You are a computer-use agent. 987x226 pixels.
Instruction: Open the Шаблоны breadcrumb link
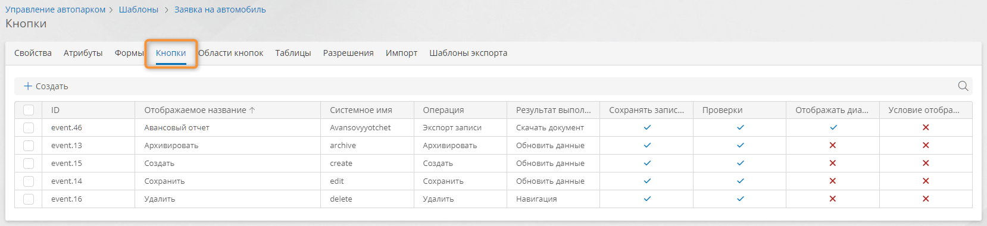[139, 10]
